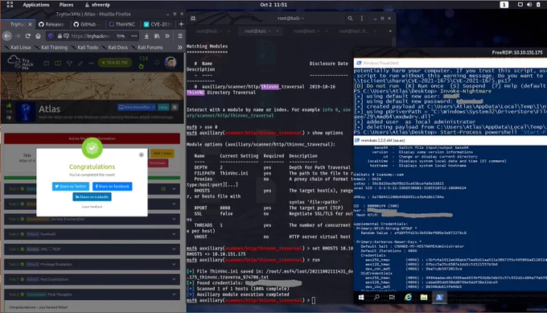Open the Places menu in top panel
Screen dimensions: 547x313
click(x=66, y=5)
